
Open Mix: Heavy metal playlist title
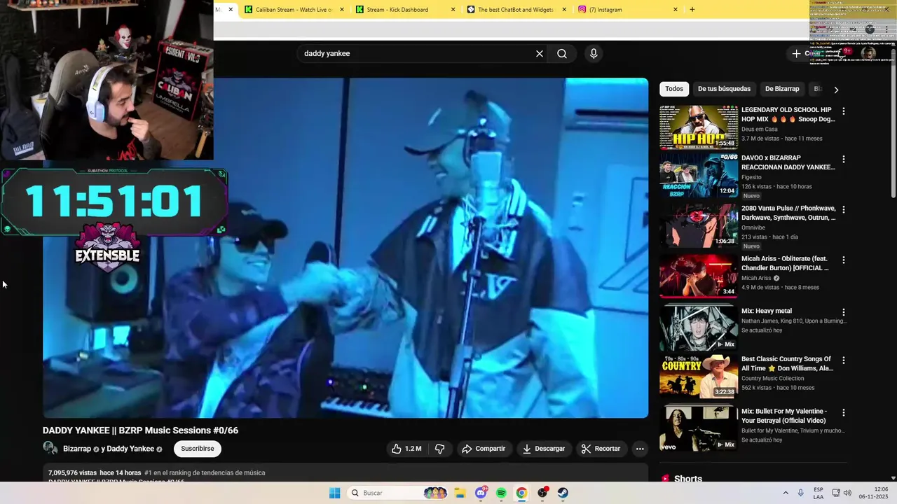767,311
